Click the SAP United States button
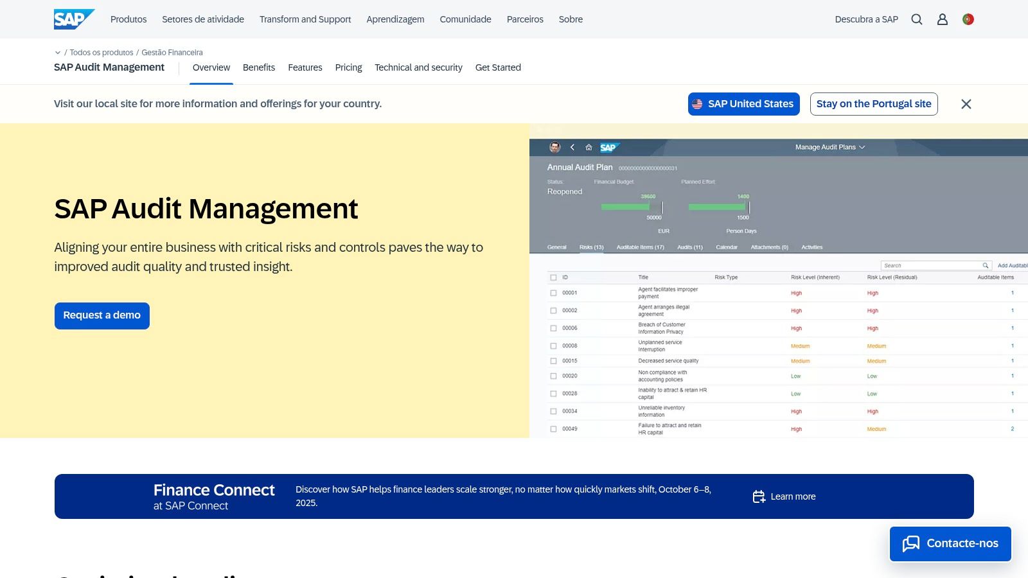The height and width of the screenshot is (578, 1028). [744, 104]
